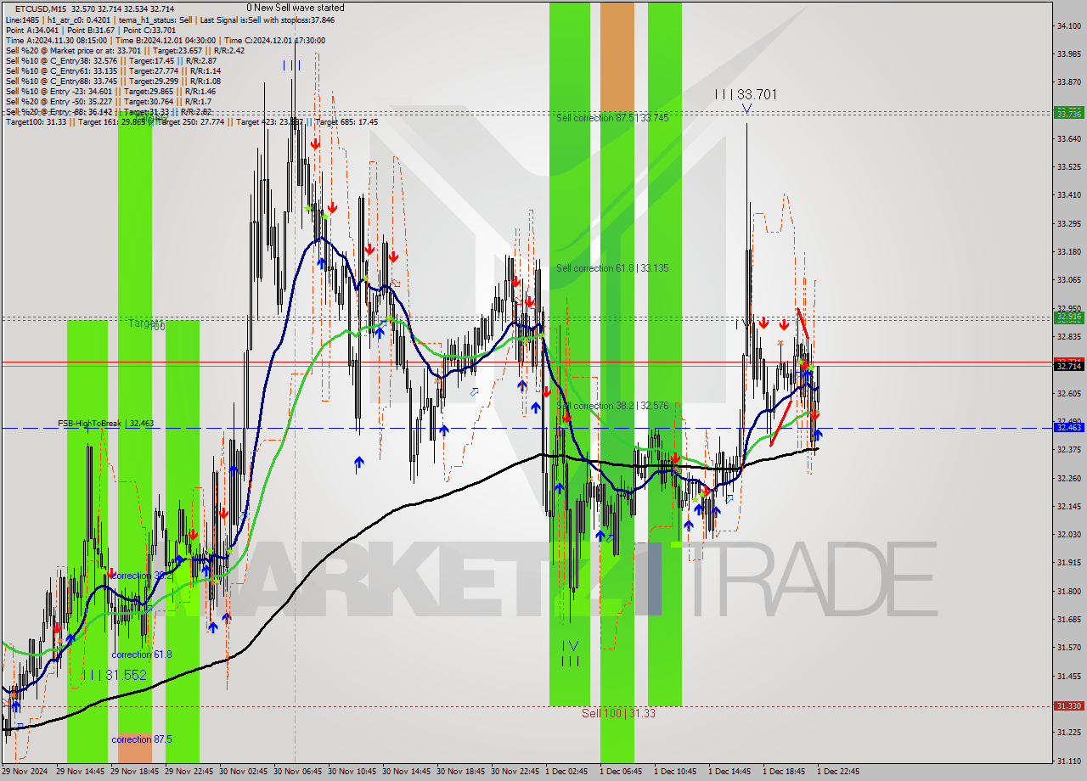Viewport: 1087px width, 781px height.
Task: Click the '1 Dec 22:45' time axis label
Action: 838,772
